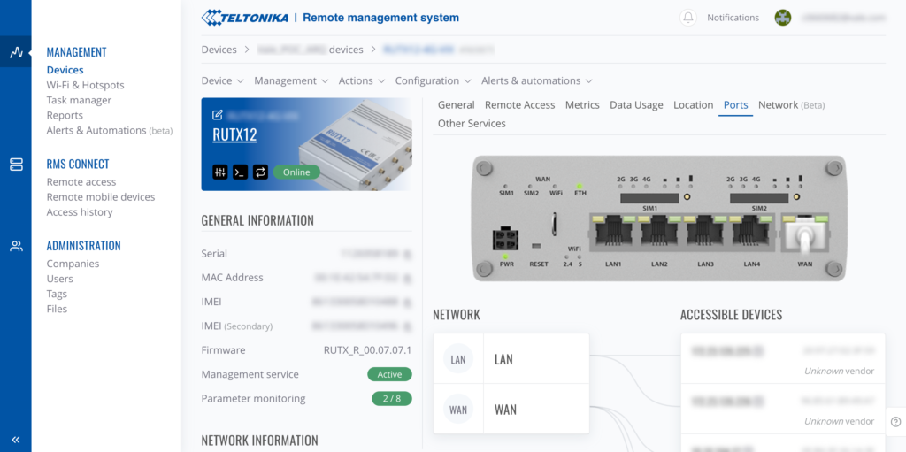Copy the primary IMEI value
Screen dimensions: 906x452
pyautogui.click(x=407, y=303)
